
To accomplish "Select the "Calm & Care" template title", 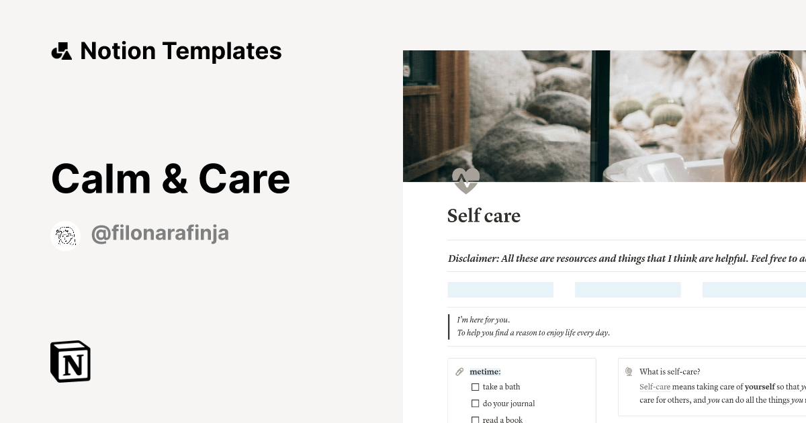I will [x=171, y=178].
